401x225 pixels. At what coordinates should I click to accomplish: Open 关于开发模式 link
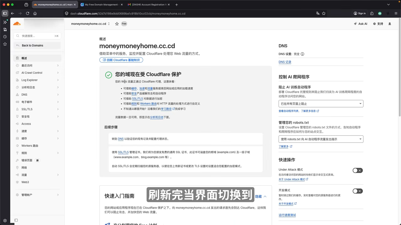(x=288, y=204)
